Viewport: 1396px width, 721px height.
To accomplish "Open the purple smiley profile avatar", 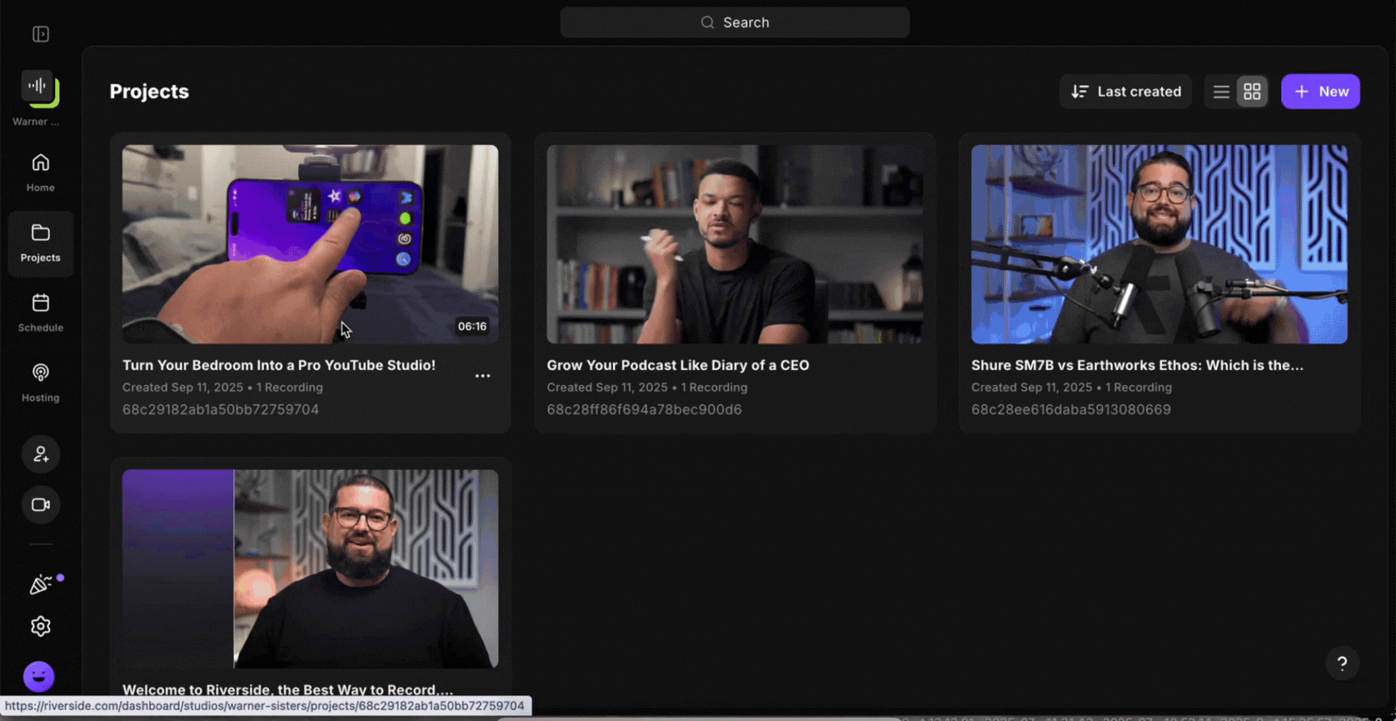I will pyautogui.click(x=39, y=676).
